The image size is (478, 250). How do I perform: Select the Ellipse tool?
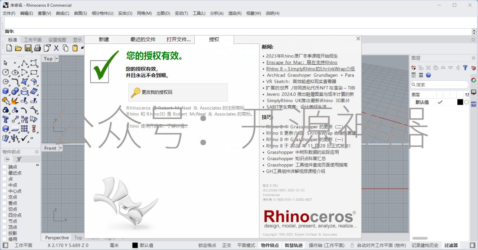pyautogui.click(x=15, y=72)
